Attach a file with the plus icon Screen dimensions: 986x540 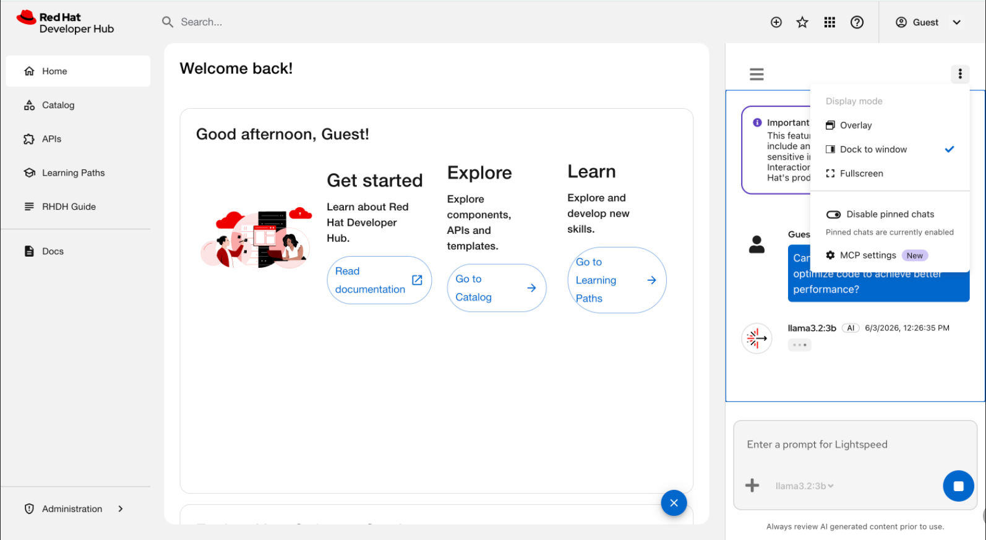tap(752, 486)
